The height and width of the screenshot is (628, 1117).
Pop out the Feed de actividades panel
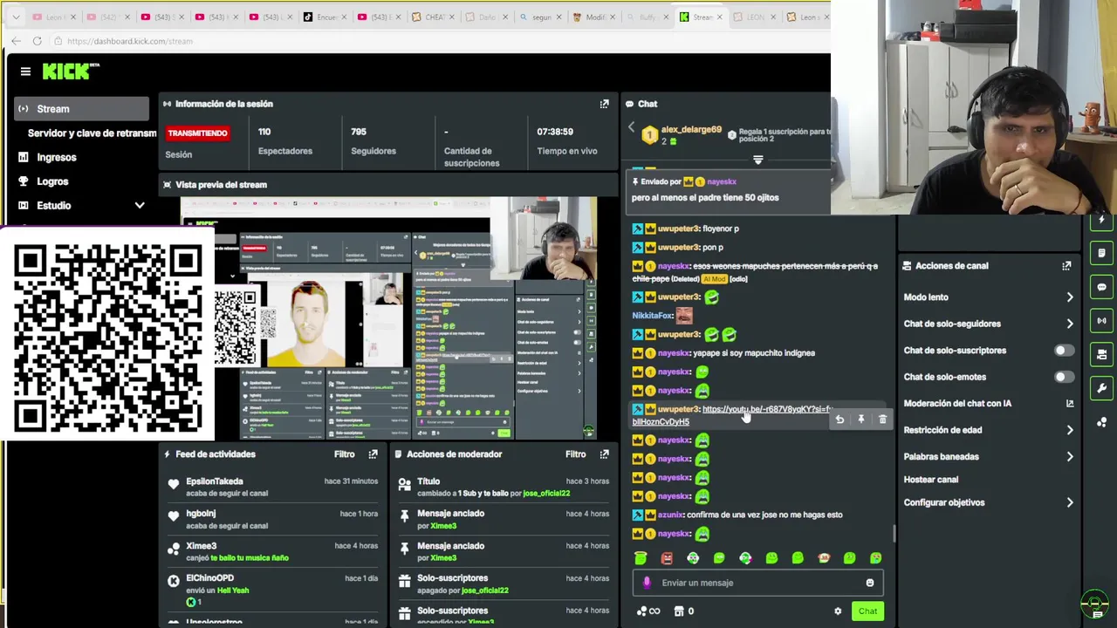(373, 454)
